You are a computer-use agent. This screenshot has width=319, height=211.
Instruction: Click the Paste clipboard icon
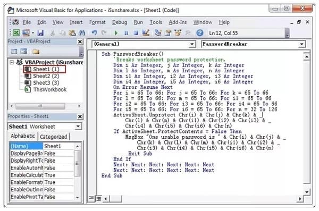click(72, 32)
